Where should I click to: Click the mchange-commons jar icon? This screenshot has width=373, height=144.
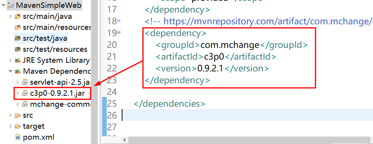[x=25, y=104]
